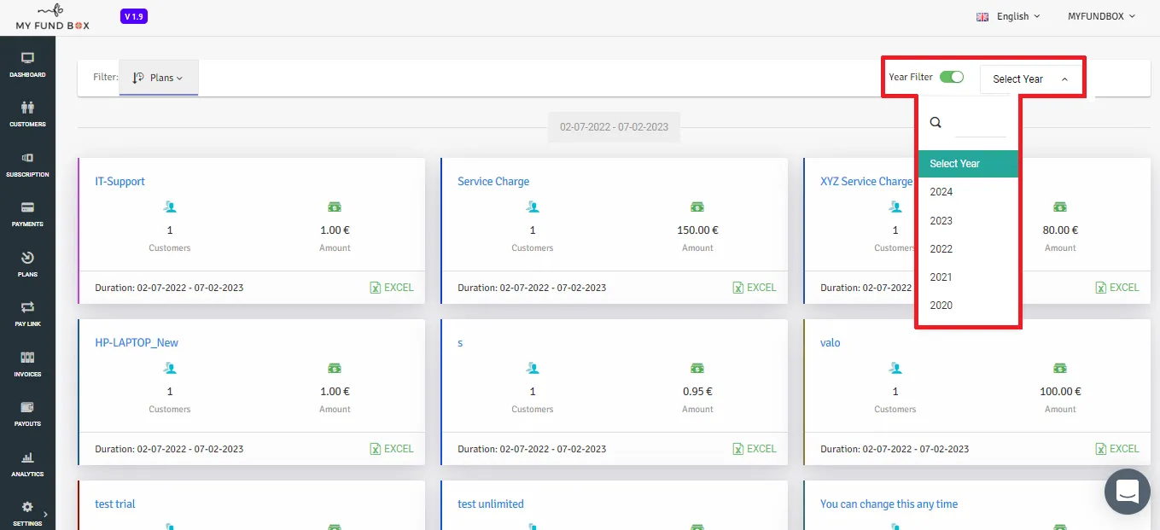Open Invoices from the sidebar
The height and width of the screenshot is (530, 1160).
coord(27,364)
